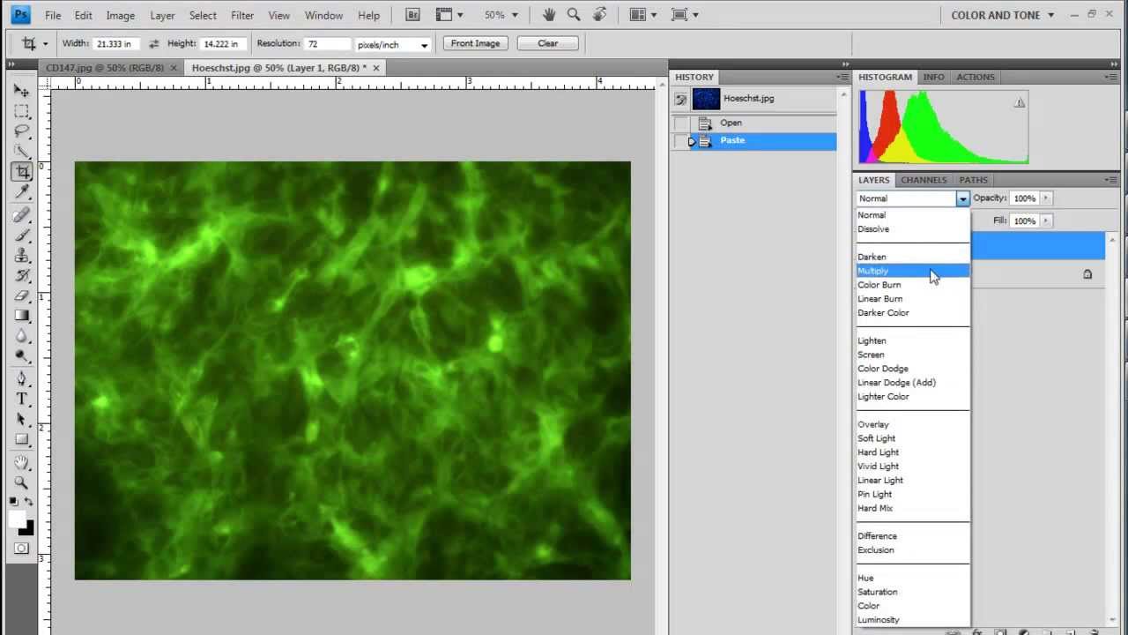This screenshot has width=1128, height=635.
Task: Swap width and height values
Action: click(153, 44)
